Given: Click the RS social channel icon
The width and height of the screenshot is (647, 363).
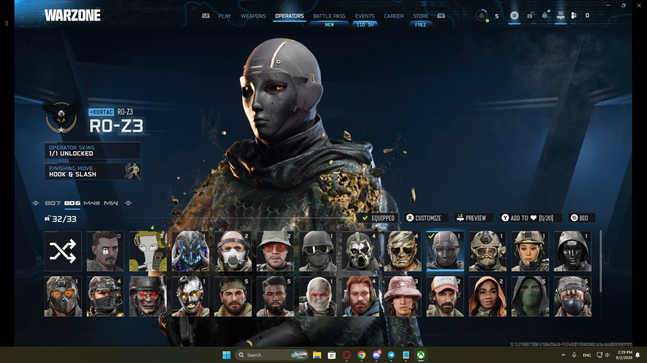Looking at the screenshot, I should 561,15.
